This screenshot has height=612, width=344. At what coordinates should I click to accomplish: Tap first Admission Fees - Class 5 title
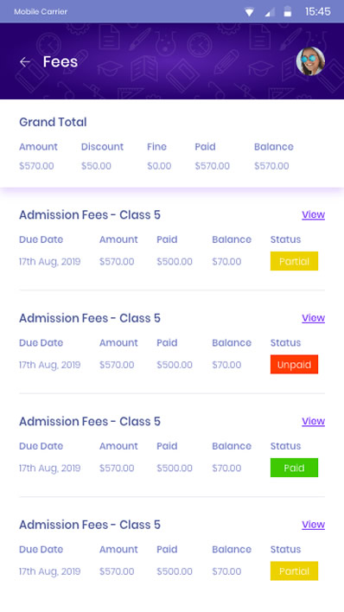90,215
